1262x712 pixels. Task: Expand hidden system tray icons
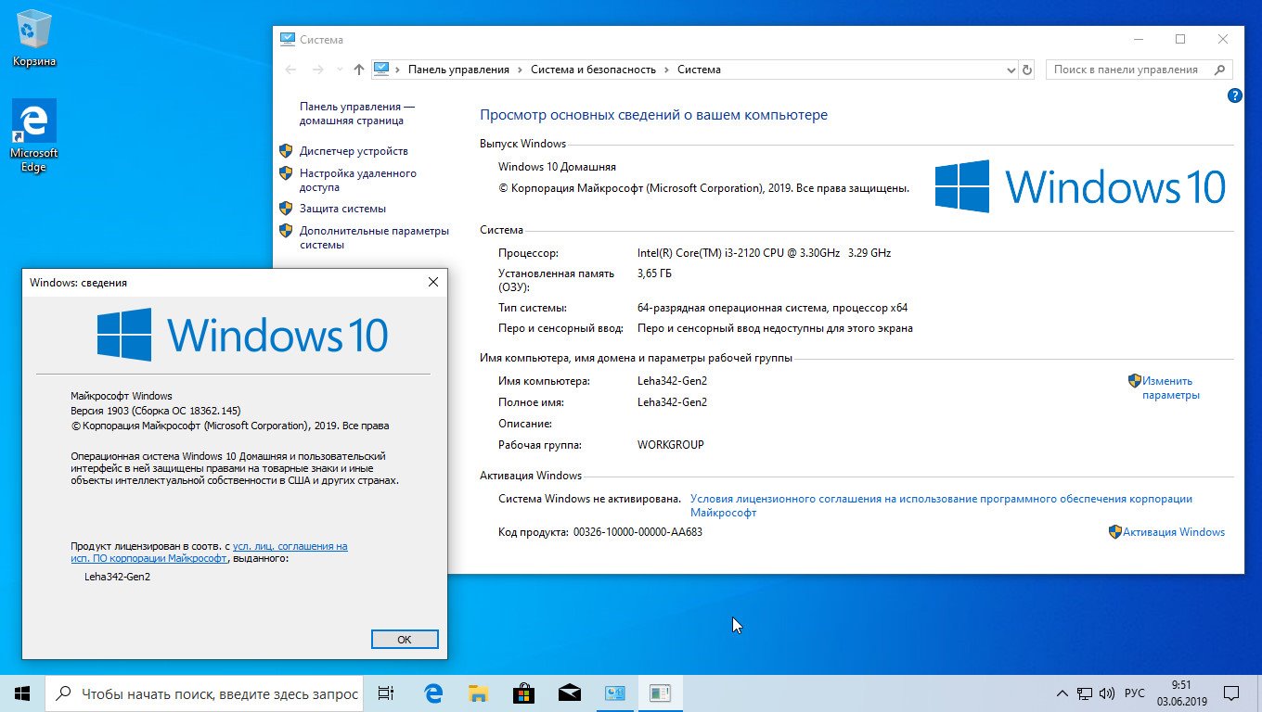(1061, 693)
